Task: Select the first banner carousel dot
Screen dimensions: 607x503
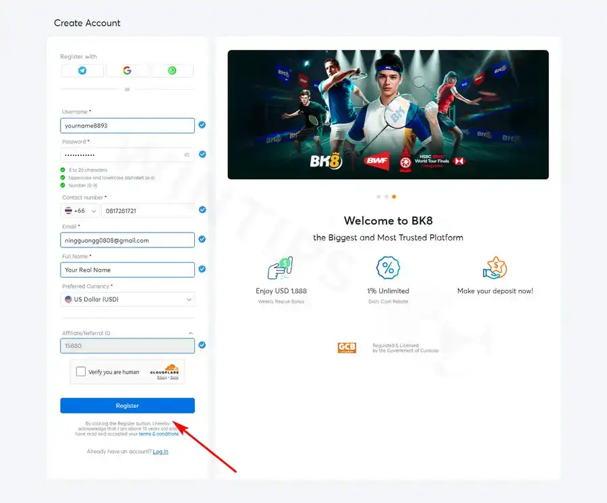Action: click(x=378, y=197)
